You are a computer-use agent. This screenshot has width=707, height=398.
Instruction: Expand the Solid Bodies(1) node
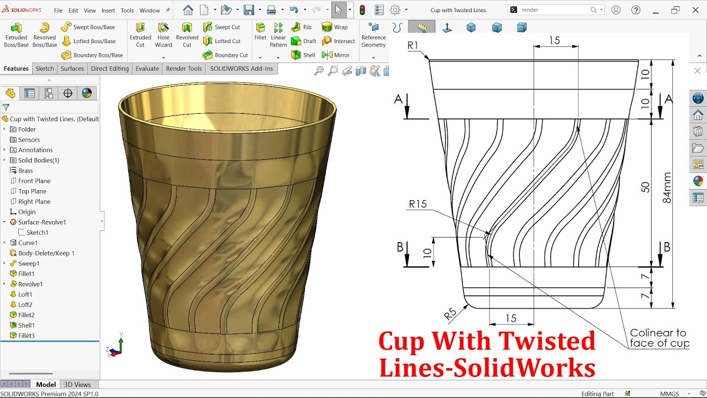click(4, 160)
